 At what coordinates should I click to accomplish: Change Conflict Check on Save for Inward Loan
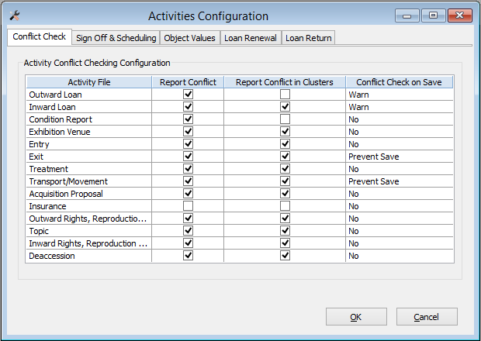click(400, 107)
